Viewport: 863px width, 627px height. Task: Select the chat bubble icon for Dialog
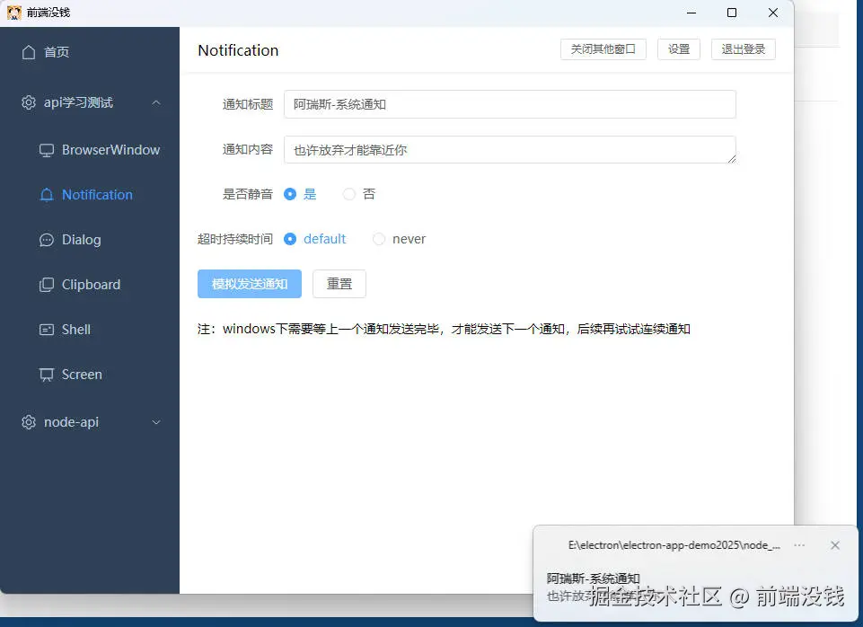(x=47, y=240)
